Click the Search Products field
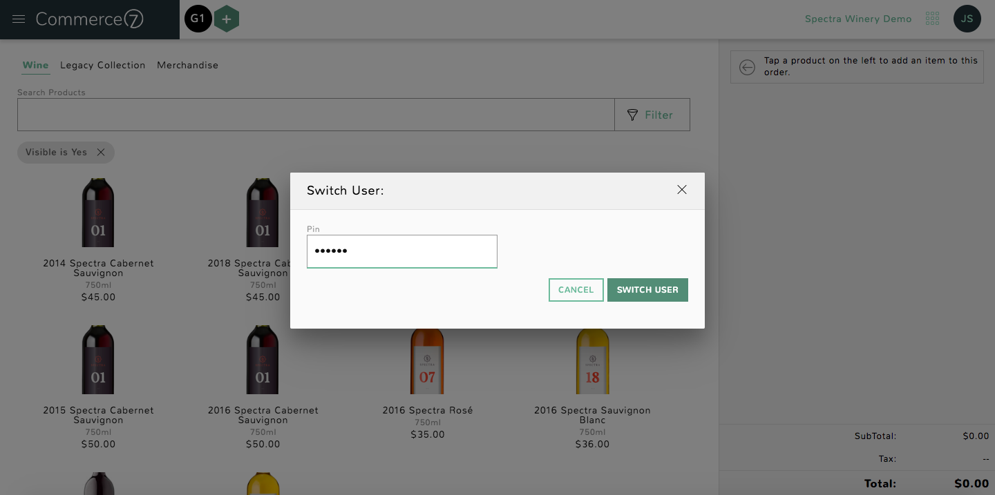Viewport: 995px width, 495px height. pyautogui.click(x=316, y=115)
